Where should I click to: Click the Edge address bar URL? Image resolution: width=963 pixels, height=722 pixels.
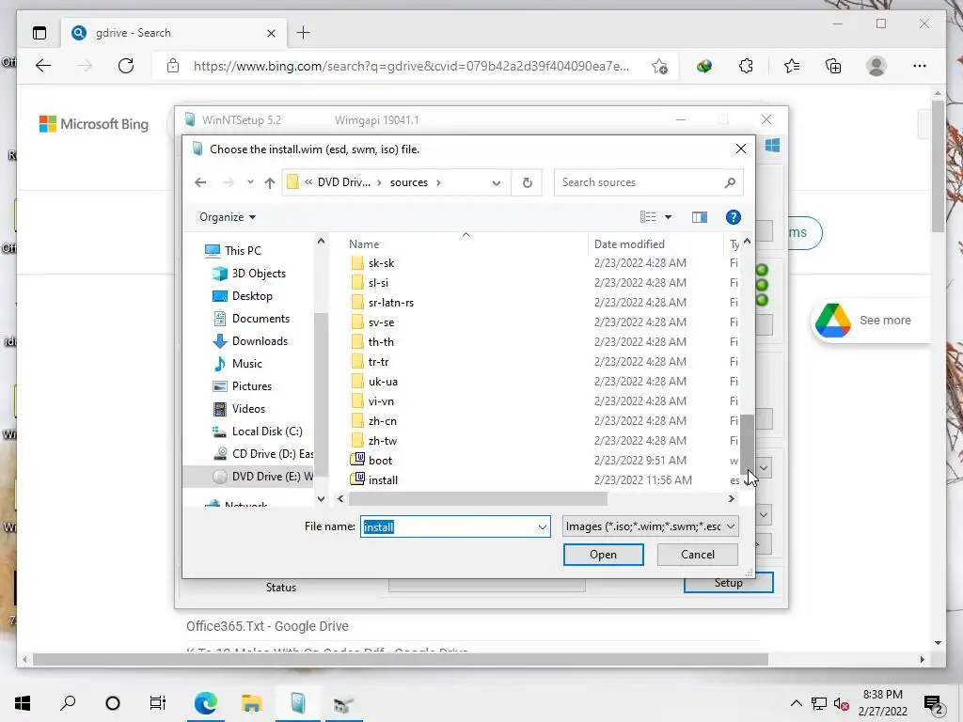pos(411,66)
